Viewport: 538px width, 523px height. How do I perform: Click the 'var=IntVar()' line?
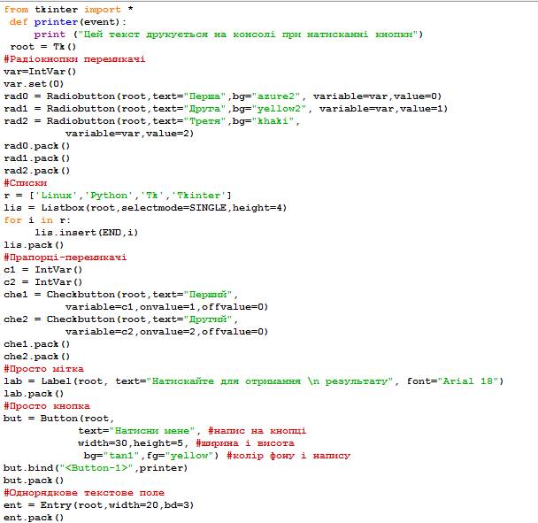click(x=40, y=72)
